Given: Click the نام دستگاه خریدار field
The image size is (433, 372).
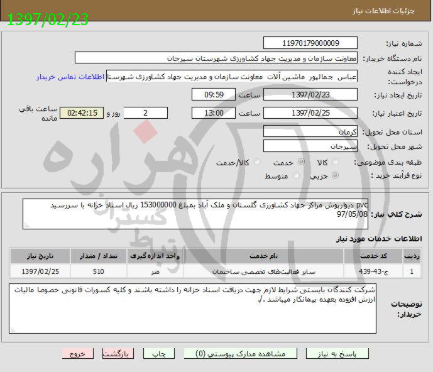Looking at the screenshot, I should click(x=216, y=58).
